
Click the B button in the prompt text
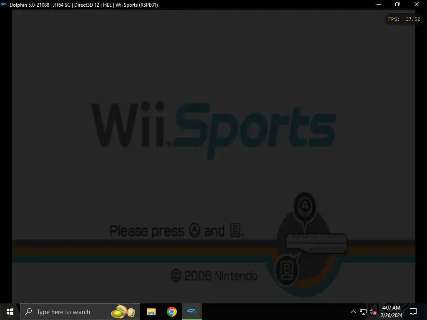coord(235,230)
